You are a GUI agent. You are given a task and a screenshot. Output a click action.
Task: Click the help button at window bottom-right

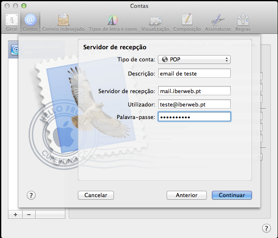[x=266, y=228]
